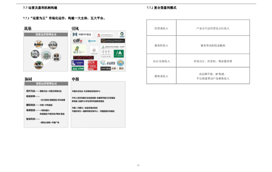Click the 申报 line '中国马术协会-马术教练员培训中心'

coord(86,91)
